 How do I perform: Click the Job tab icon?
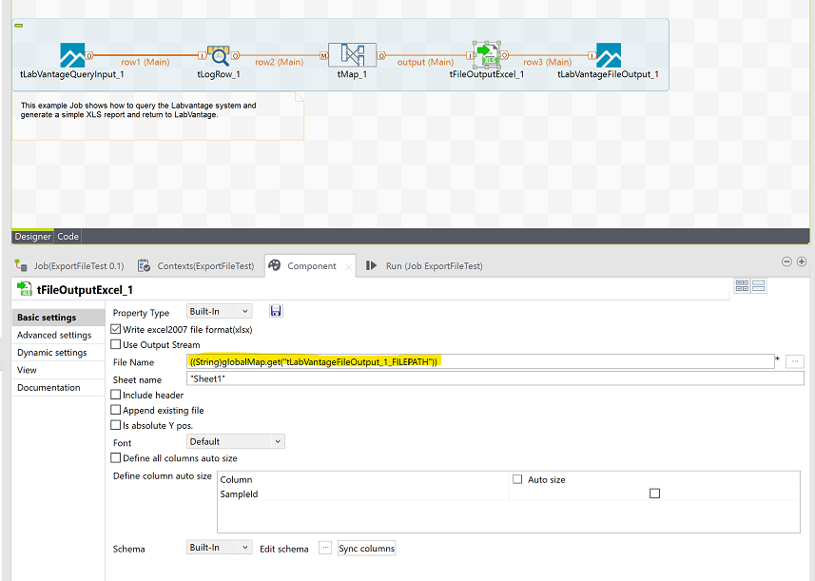[21, 265]
